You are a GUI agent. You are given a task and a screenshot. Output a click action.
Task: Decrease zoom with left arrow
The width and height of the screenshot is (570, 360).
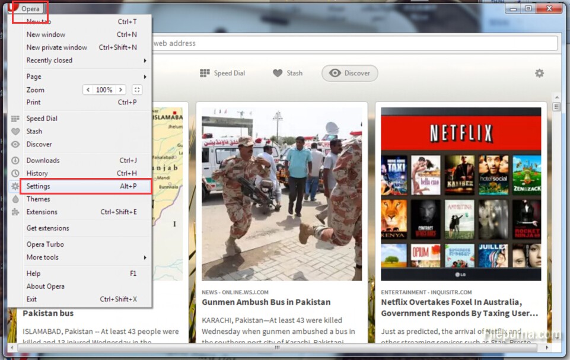click(88, 90)
